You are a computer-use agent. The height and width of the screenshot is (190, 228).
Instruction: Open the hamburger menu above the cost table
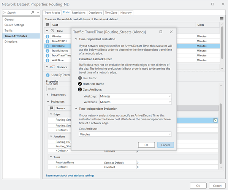(221, 19)
